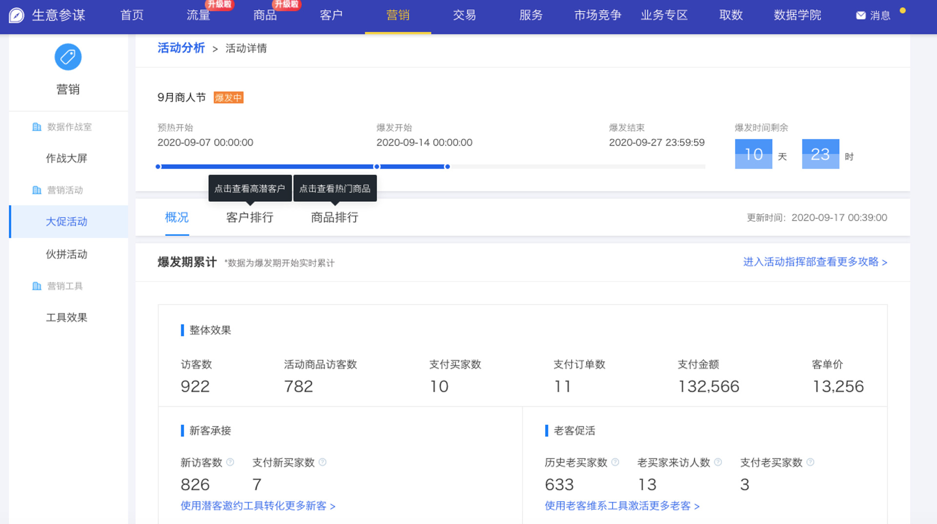Click the 生意参谋 compass logo icon
The height and width of the screenshot is (524, 937).
point(17,16)
